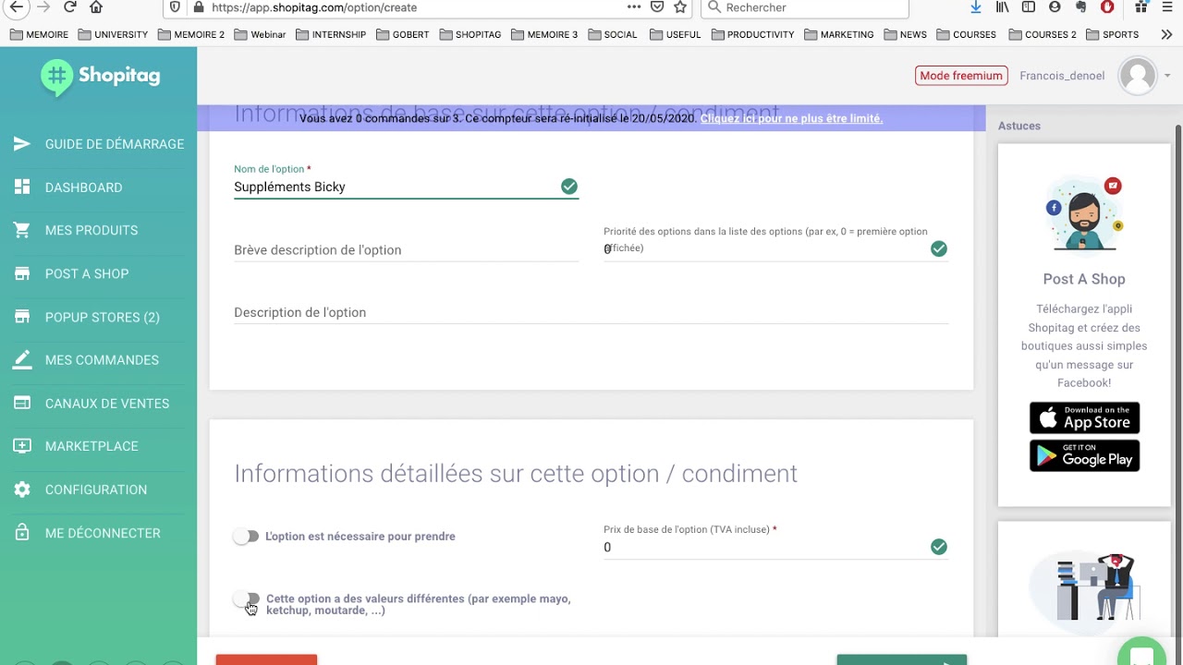
Task: Click the Me Déconnecter lock icon
Action: click(22, 533)
